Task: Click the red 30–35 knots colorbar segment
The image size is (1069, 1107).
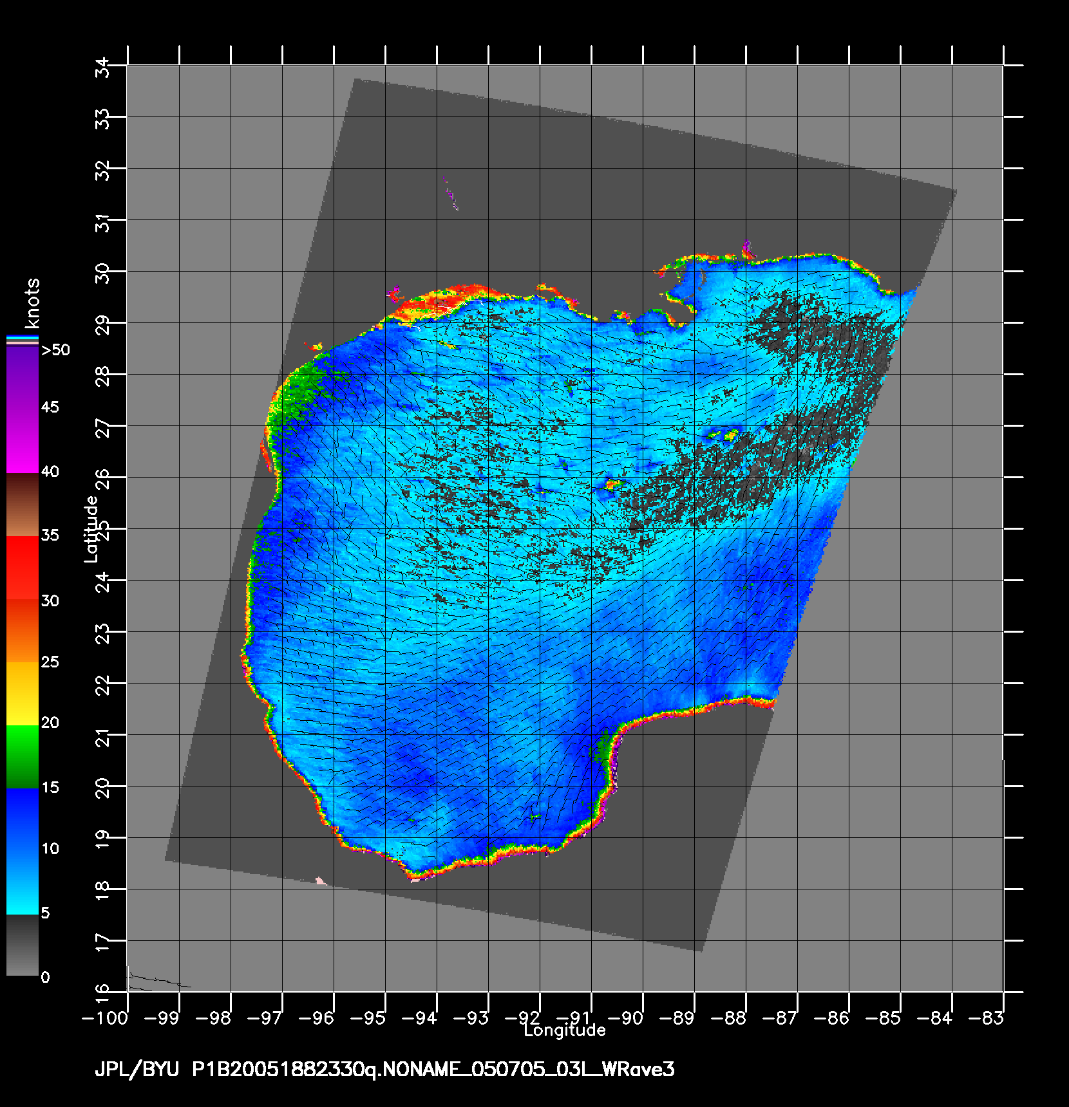Action: tap(23, 568)
